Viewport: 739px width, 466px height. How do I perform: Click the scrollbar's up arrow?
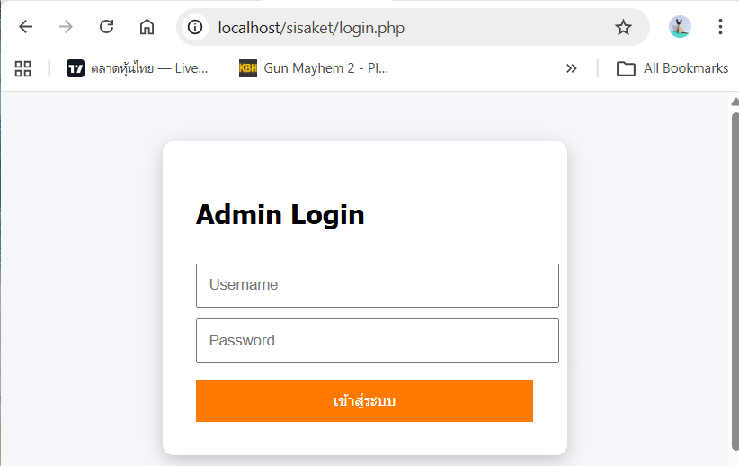click(x=735, y=101)
